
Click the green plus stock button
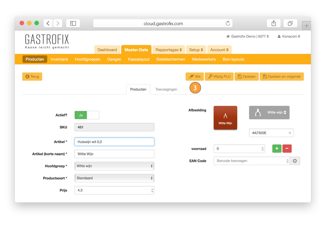277,149
